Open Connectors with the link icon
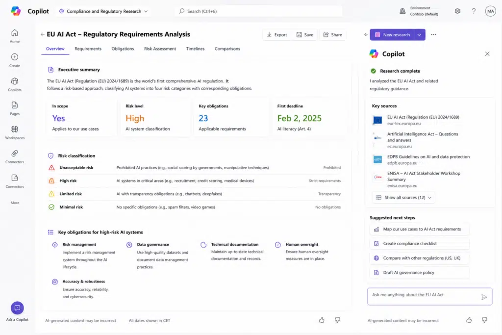The width and height of the screenshot is (502, 335). (14, 156)
